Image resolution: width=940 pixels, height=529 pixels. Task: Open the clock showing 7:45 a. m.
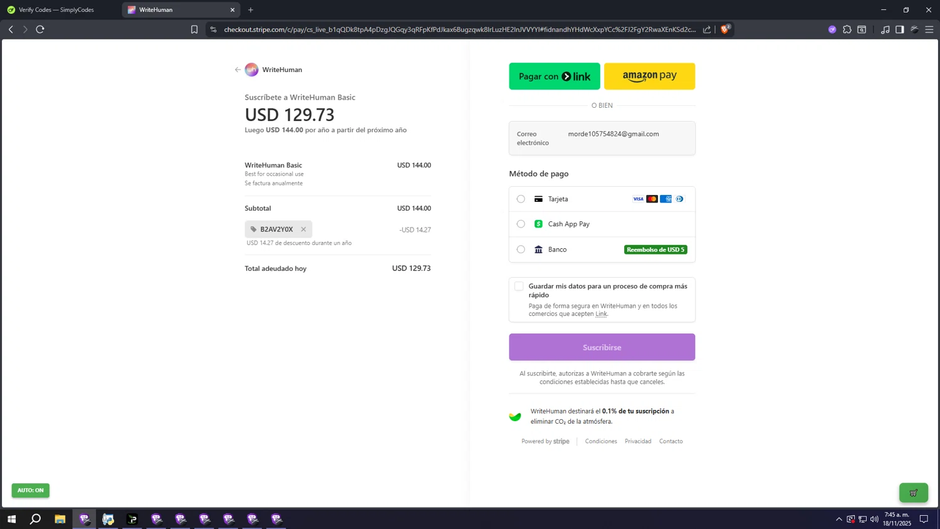897,519
